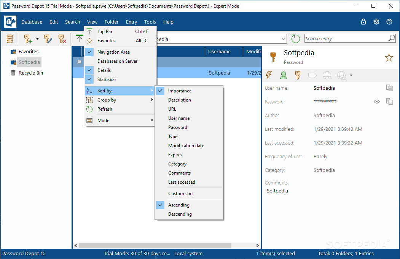The image size is (400, 259).
Task: Open the Entry menu
Action: [131, 22]
